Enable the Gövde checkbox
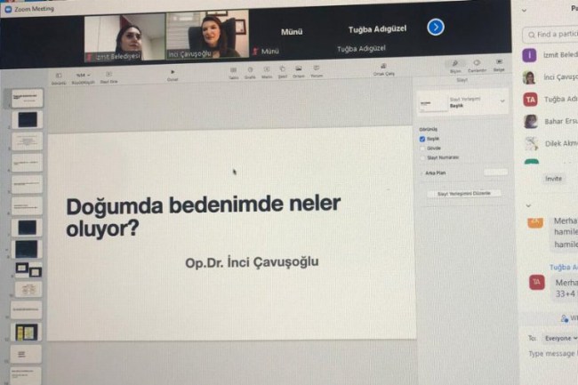Viewport: 578px width, 385px height. tap(422, 148)
